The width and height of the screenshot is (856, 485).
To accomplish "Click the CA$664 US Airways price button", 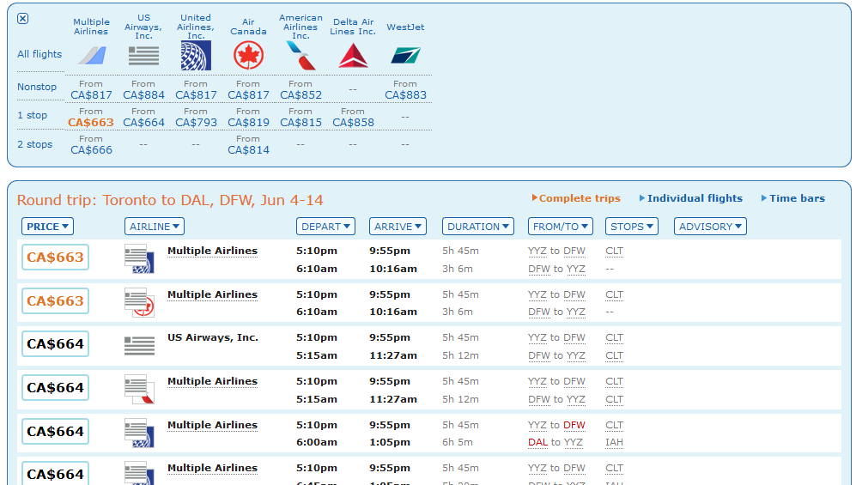I will point(55,343).
